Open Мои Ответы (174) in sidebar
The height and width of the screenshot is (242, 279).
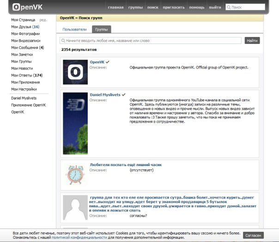[x=27, y=75]
